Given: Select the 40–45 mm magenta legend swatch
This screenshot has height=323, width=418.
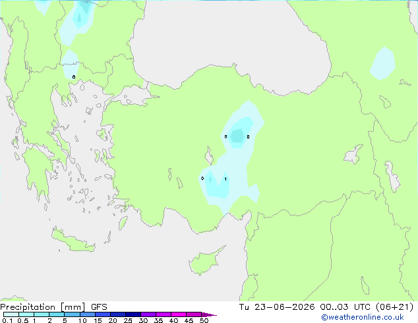Looking at the screenshot, I should [x=179, y=314].
